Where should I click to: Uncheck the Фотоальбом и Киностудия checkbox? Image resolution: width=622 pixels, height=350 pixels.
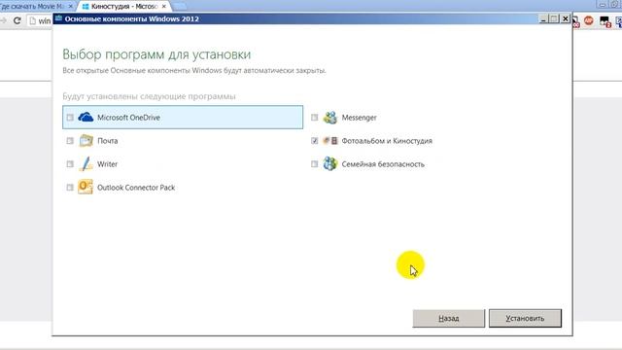[314, 140]
